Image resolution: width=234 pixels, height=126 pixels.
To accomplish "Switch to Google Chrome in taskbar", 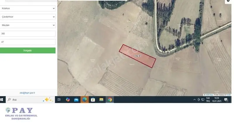I will point(110,100).
